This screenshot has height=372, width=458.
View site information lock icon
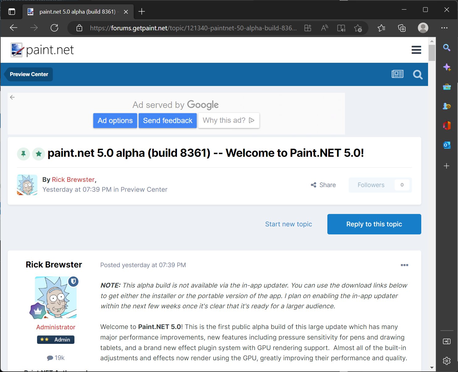[x=79, y=28]
